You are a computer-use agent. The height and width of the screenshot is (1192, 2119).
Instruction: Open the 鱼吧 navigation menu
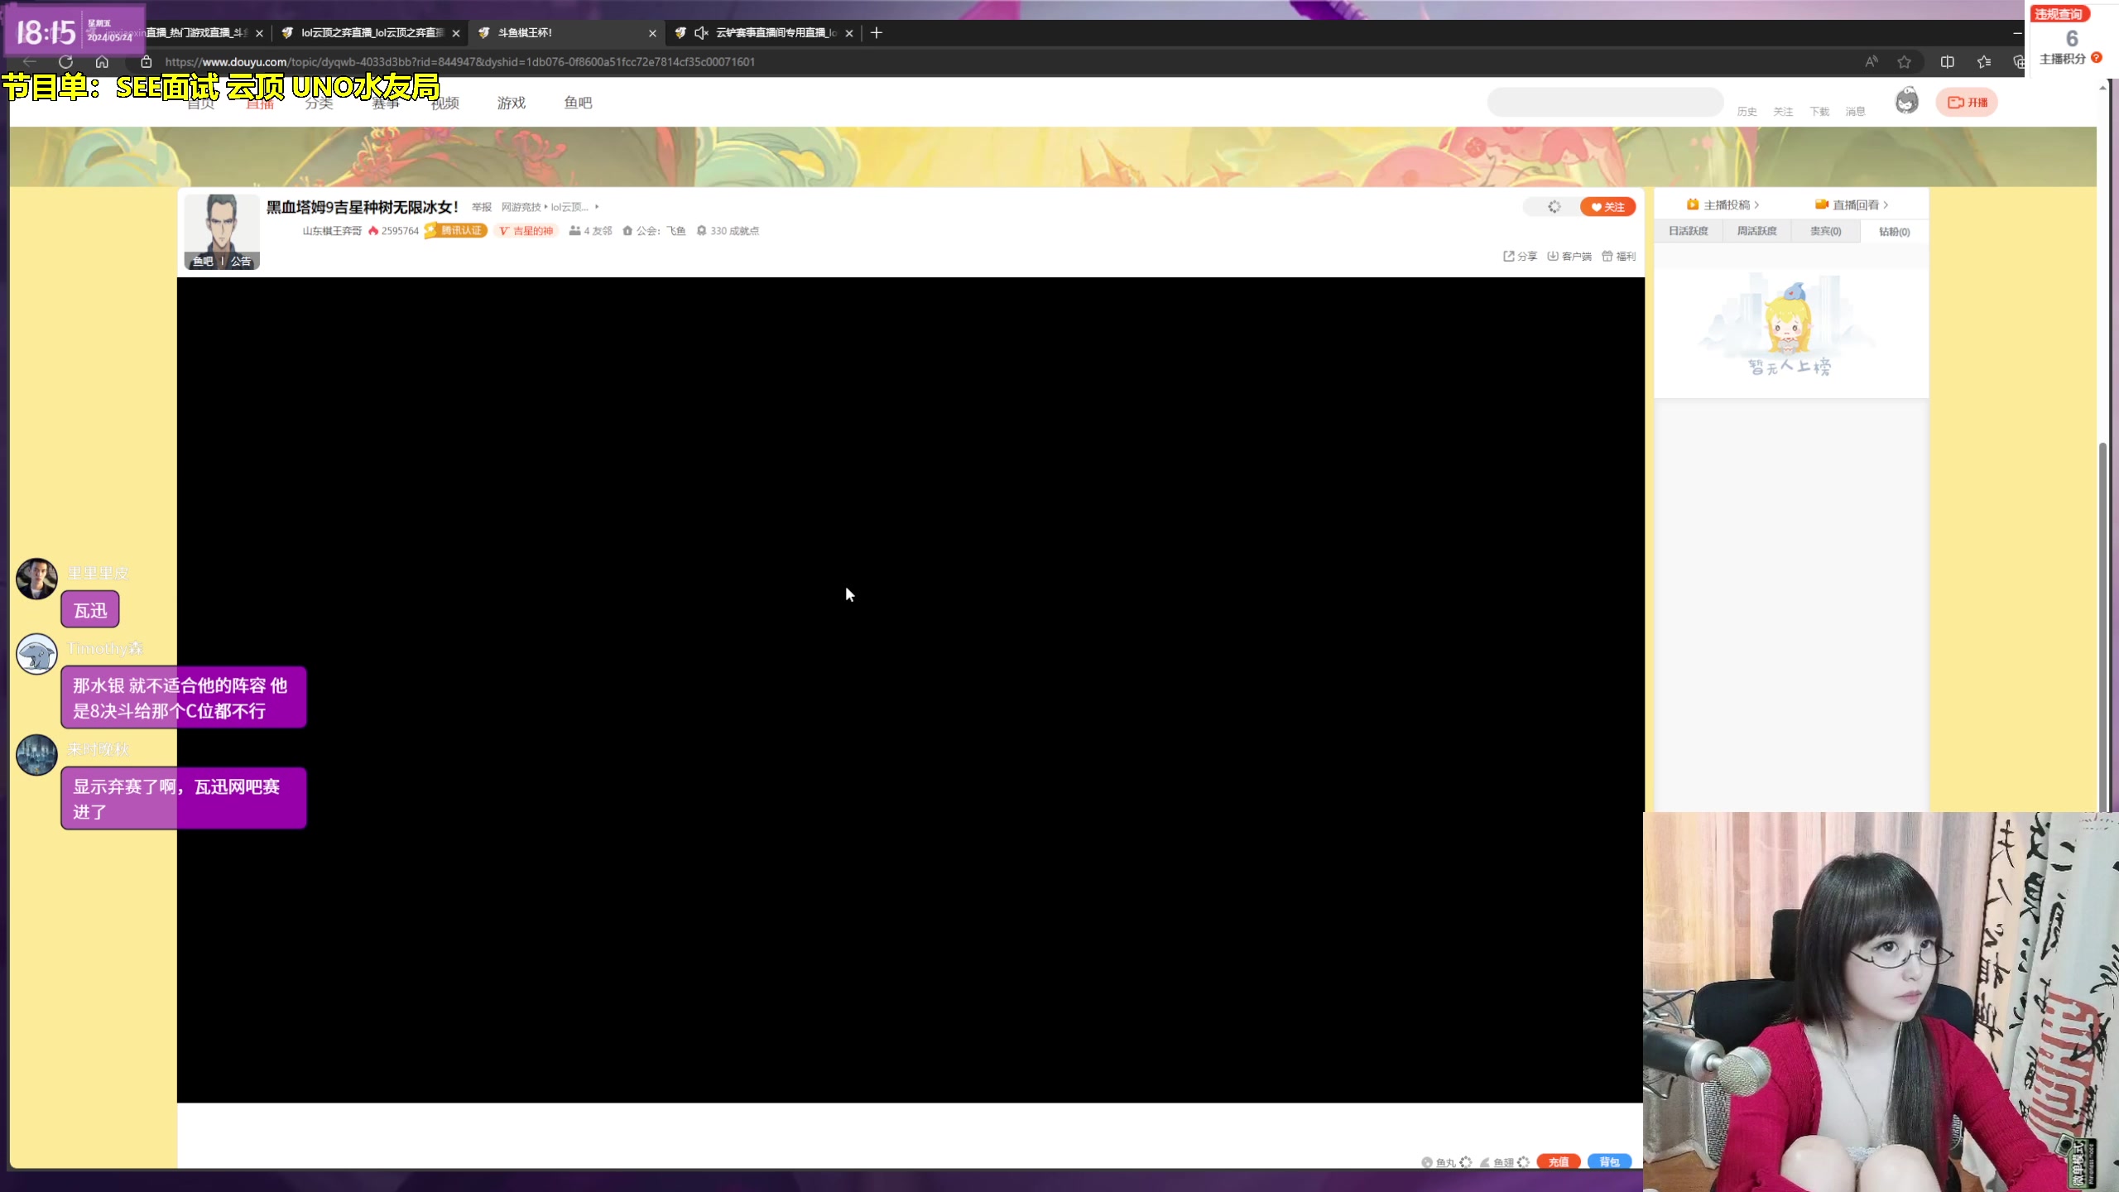tap(578, 103)
